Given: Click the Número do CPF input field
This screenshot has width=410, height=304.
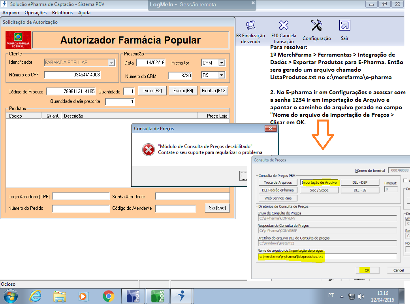Looking at the screenshot, I should tap(73, 75).
